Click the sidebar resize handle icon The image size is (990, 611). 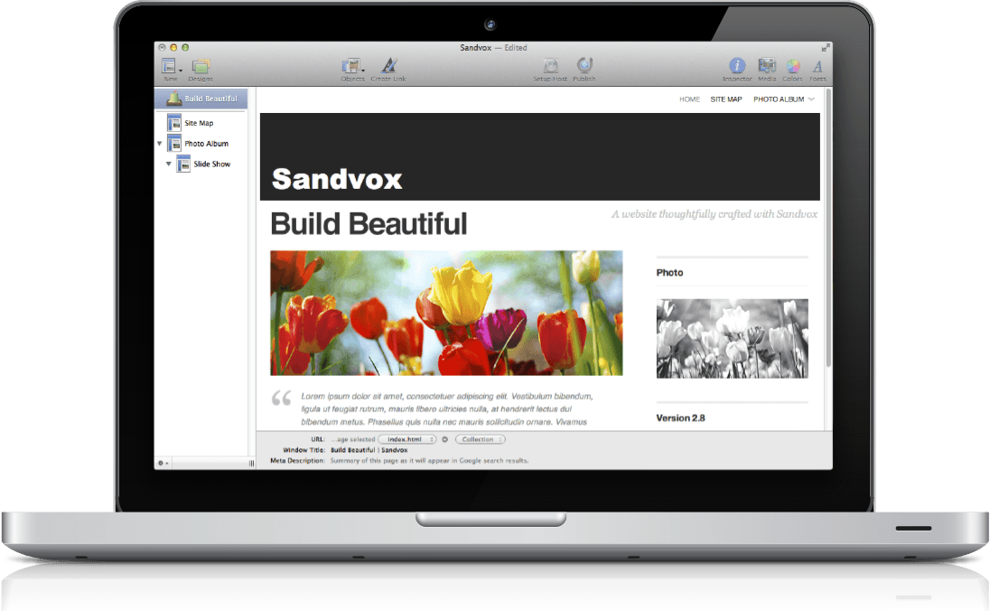[251, 463]
